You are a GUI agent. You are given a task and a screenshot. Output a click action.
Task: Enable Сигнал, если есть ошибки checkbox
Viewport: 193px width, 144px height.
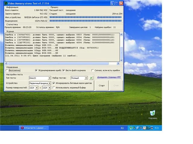(93, 70)
